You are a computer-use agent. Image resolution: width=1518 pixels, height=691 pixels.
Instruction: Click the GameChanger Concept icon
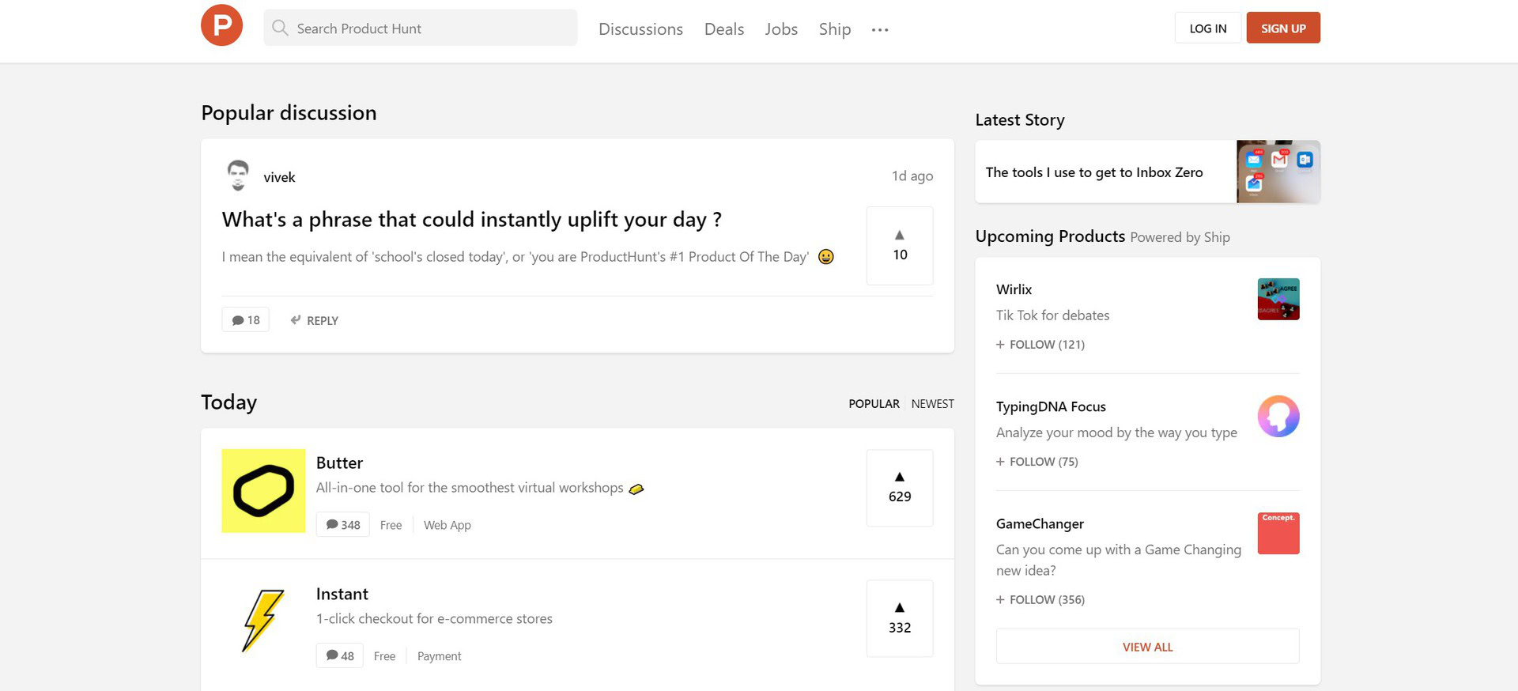(x=1278, y=533)
